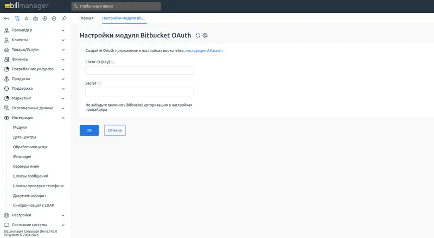Click the refresh icon next to page title
This screenshot has height=238, width=434.
coord(198,35)
